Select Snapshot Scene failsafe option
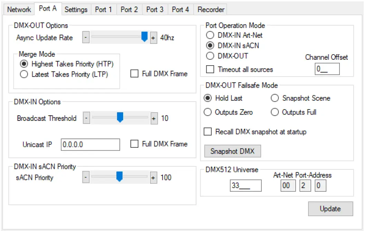365x231 pixels. 275,98
